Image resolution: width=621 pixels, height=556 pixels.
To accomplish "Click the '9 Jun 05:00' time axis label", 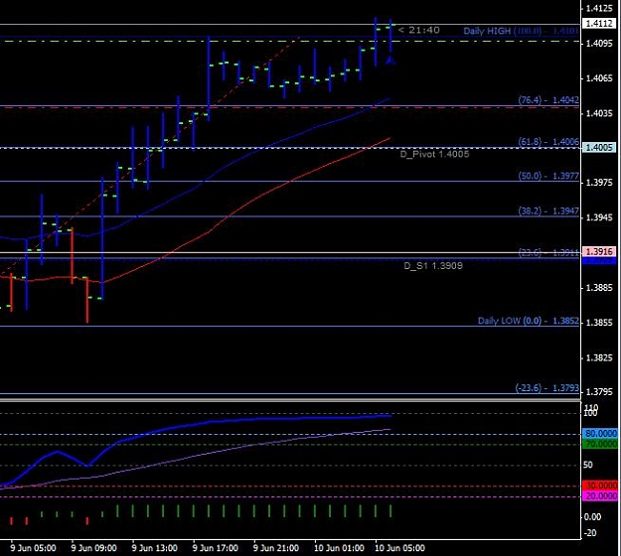I will coord(33,548).
